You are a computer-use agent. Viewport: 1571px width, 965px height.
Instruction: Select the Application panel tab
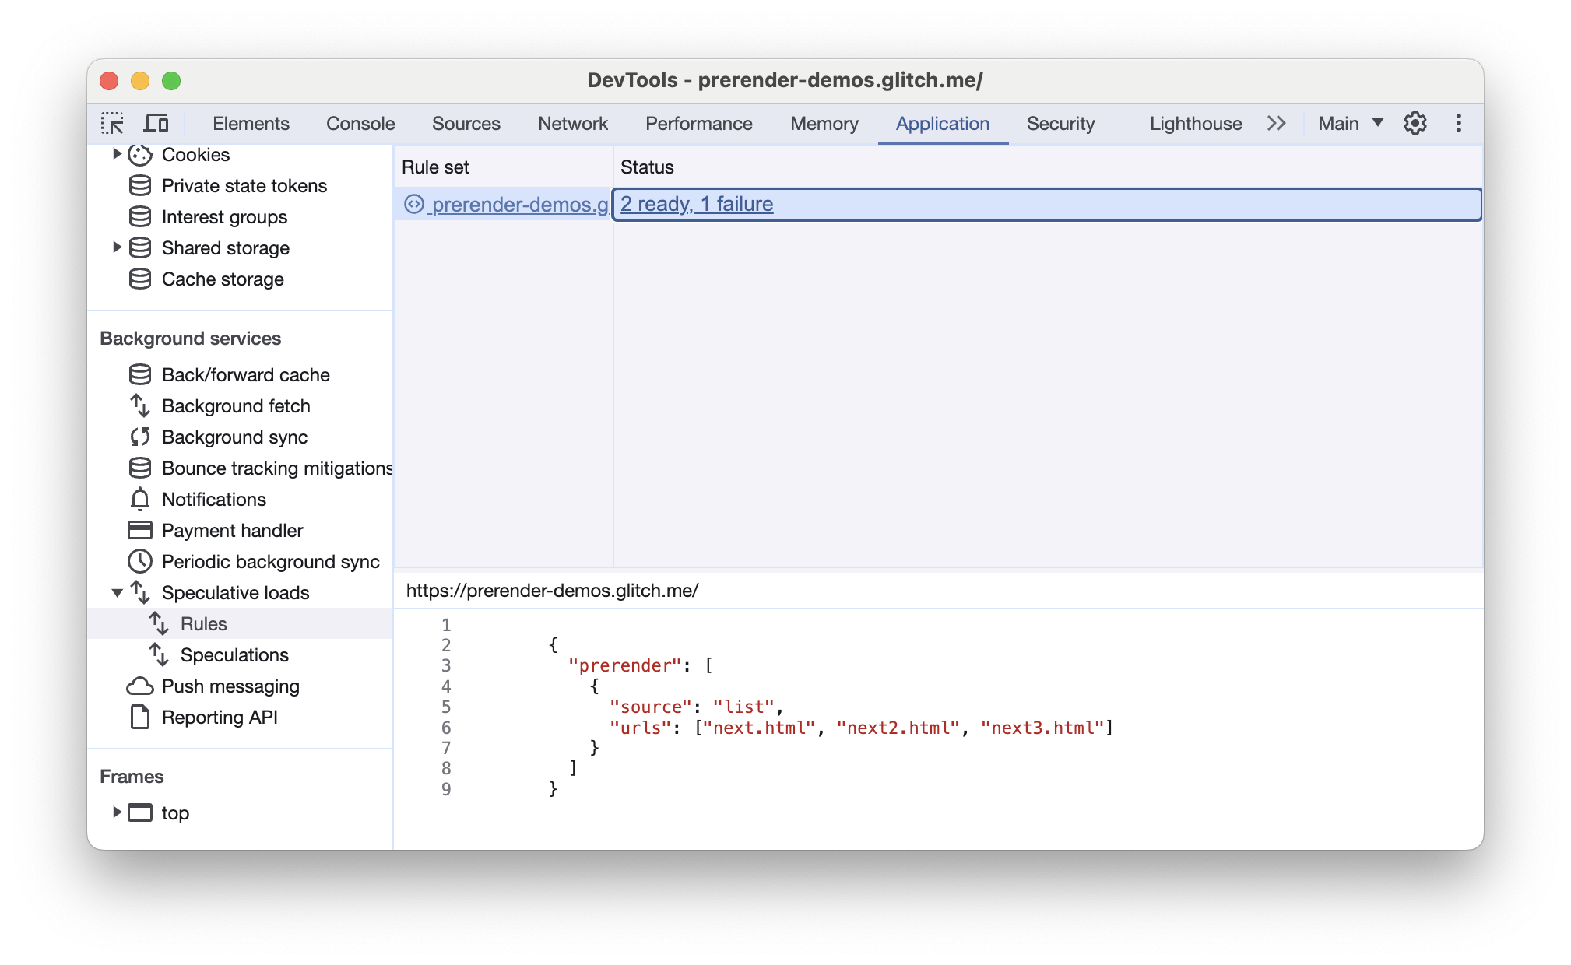pyautogui.click(x=943, y=124)
